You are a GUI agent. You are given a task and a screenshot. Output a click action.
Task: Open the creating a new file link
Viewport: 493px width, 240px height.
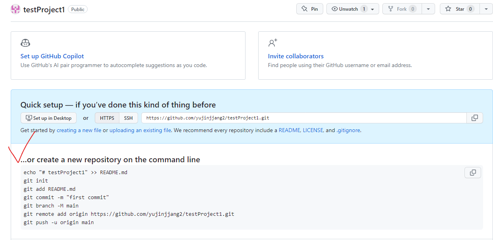tap(79, 130)
